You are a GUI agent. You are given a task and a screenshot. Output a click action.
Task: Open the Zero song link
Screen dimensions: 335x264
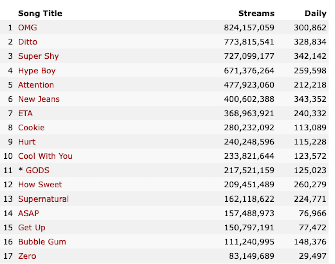(x=27, y=256)
